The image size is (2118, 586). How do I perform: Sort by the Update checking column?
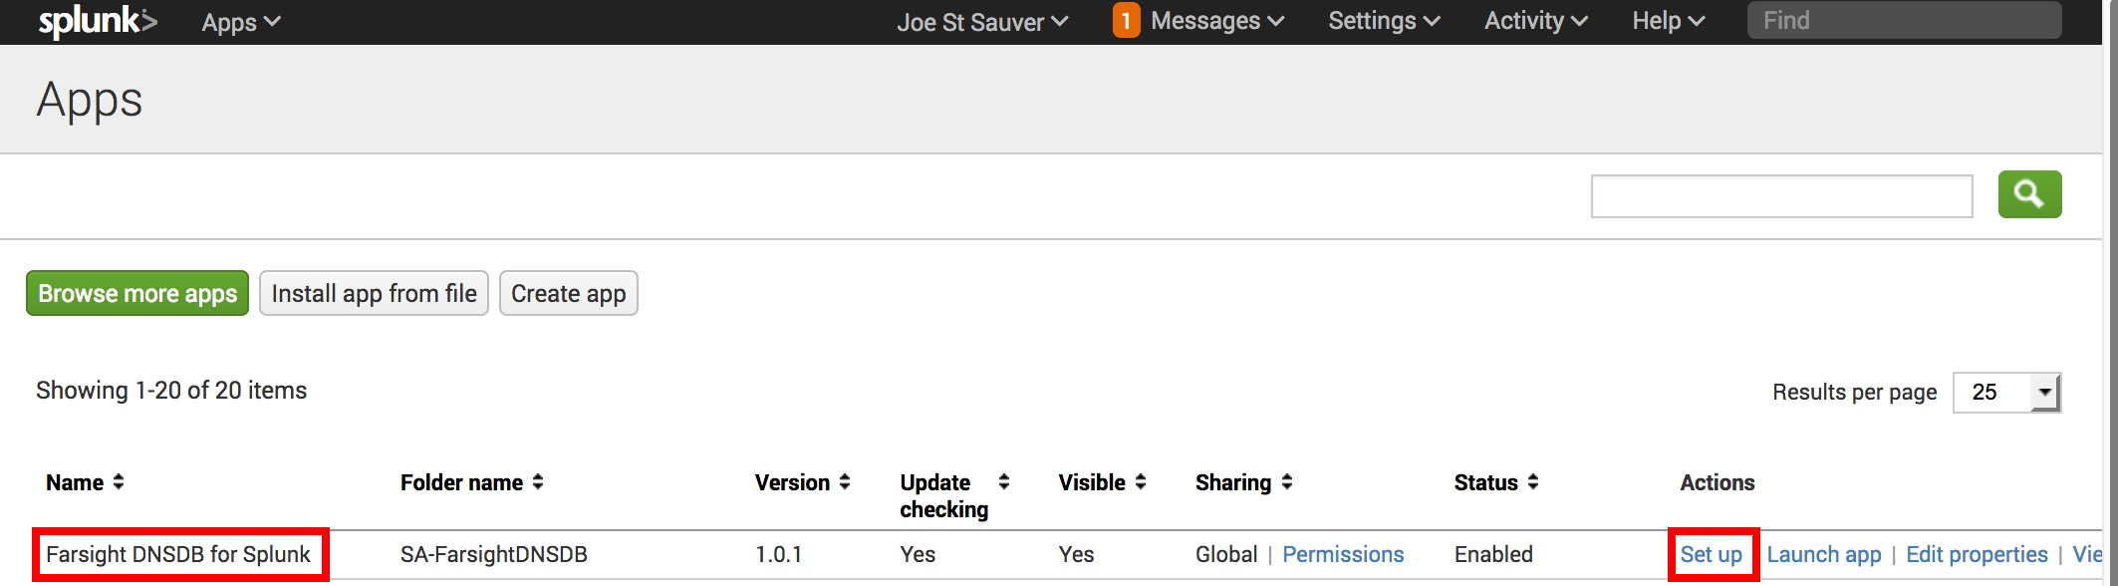point(1004,482)
